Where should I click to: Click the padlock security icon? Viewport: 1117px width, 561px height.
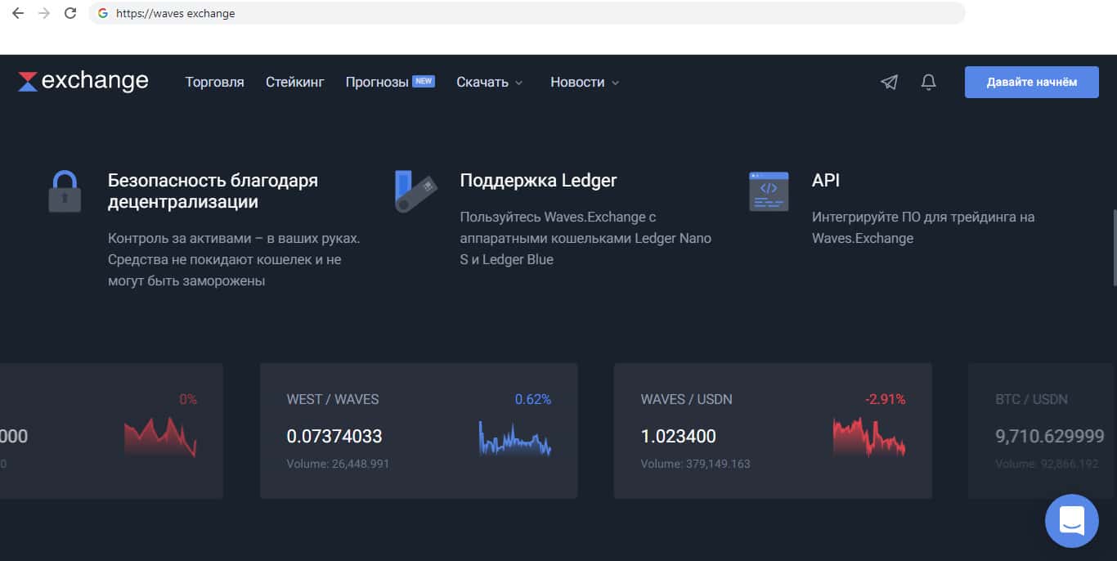65,191
